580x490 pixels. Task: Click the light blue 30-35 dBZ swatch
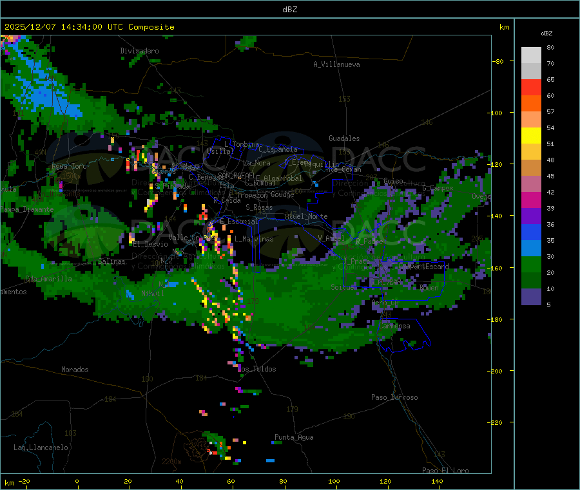531,249
